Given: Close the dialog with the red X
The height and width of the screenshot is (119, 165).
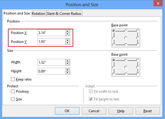Looking at the screenshot, I should (x=158, y=3).
